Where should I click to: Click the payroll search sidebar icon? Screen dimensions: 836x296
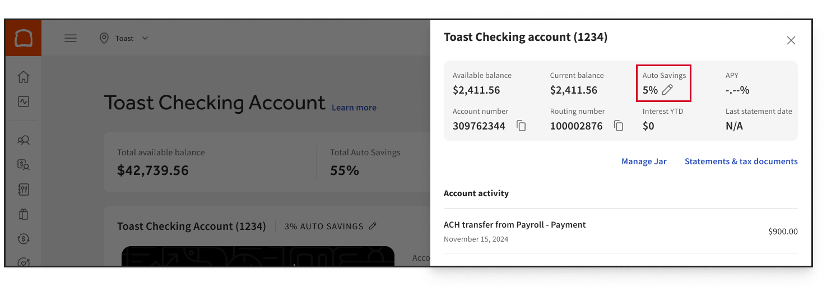coord(24,165)
